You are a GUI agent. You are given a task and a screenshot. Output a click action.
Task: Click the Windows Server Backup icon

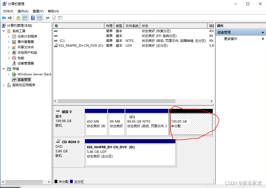[x=14, y=74]
